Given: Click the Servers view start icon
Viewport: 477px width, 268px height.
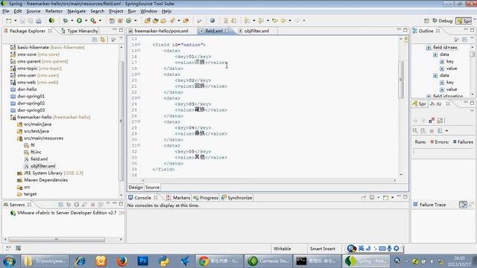Looking at the screenshot, I should point(77,205).
